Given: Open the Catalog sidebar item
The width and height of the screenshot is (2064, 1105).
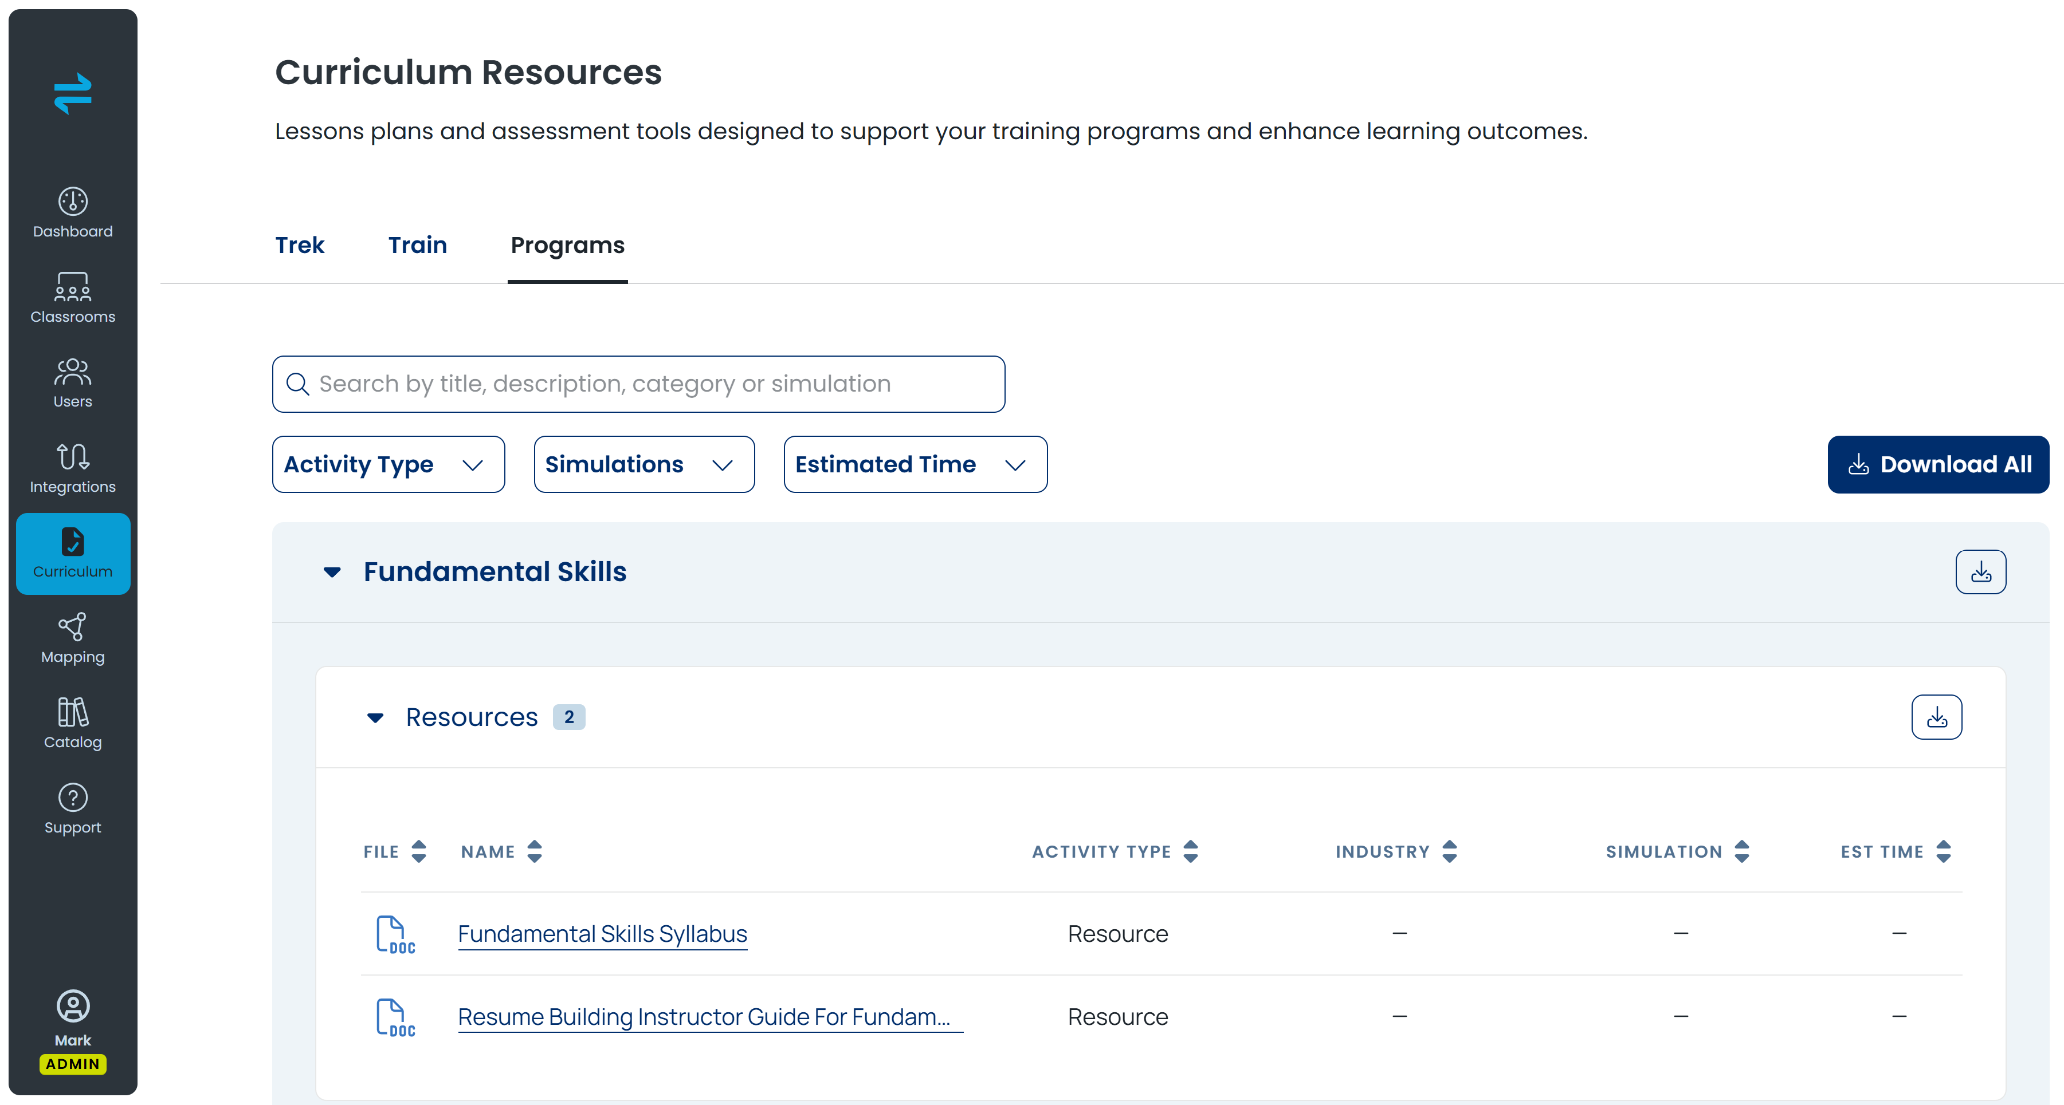Looking at the screenshot, I should tap(73, 724).
